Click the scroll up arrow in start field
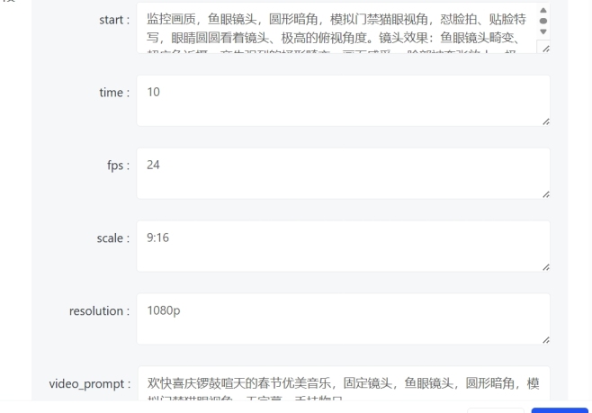This screenshot has height=413, width=592. coord(543,10)
